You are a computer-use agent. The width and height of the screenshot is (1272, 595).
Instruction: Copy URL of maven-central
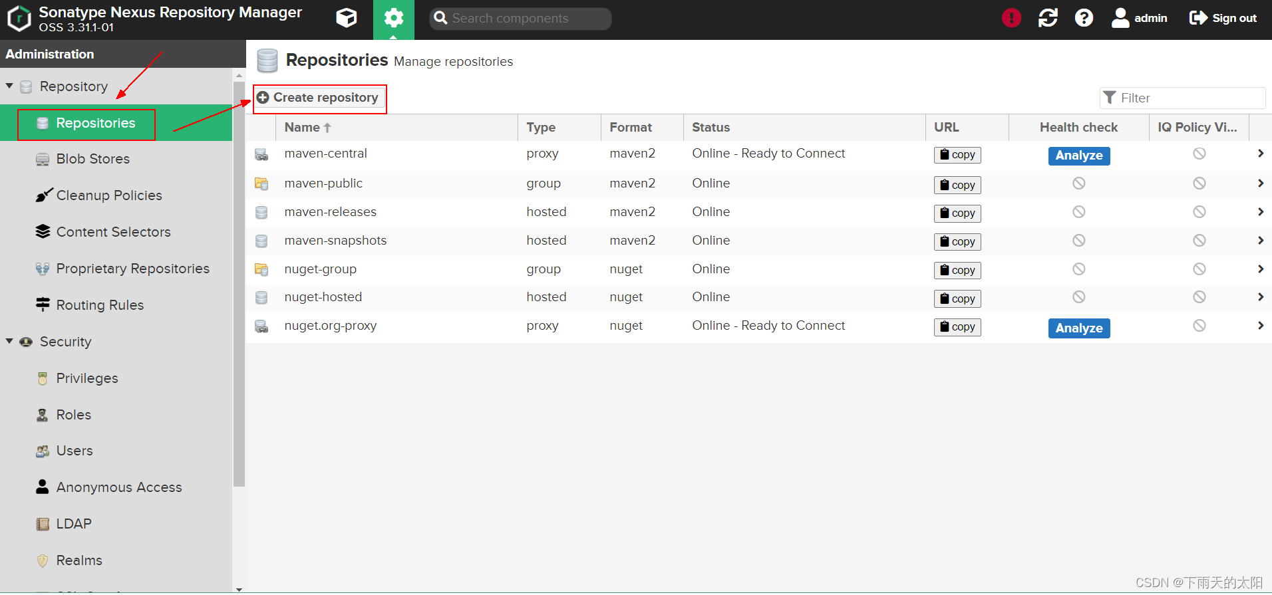click(957, 155)
